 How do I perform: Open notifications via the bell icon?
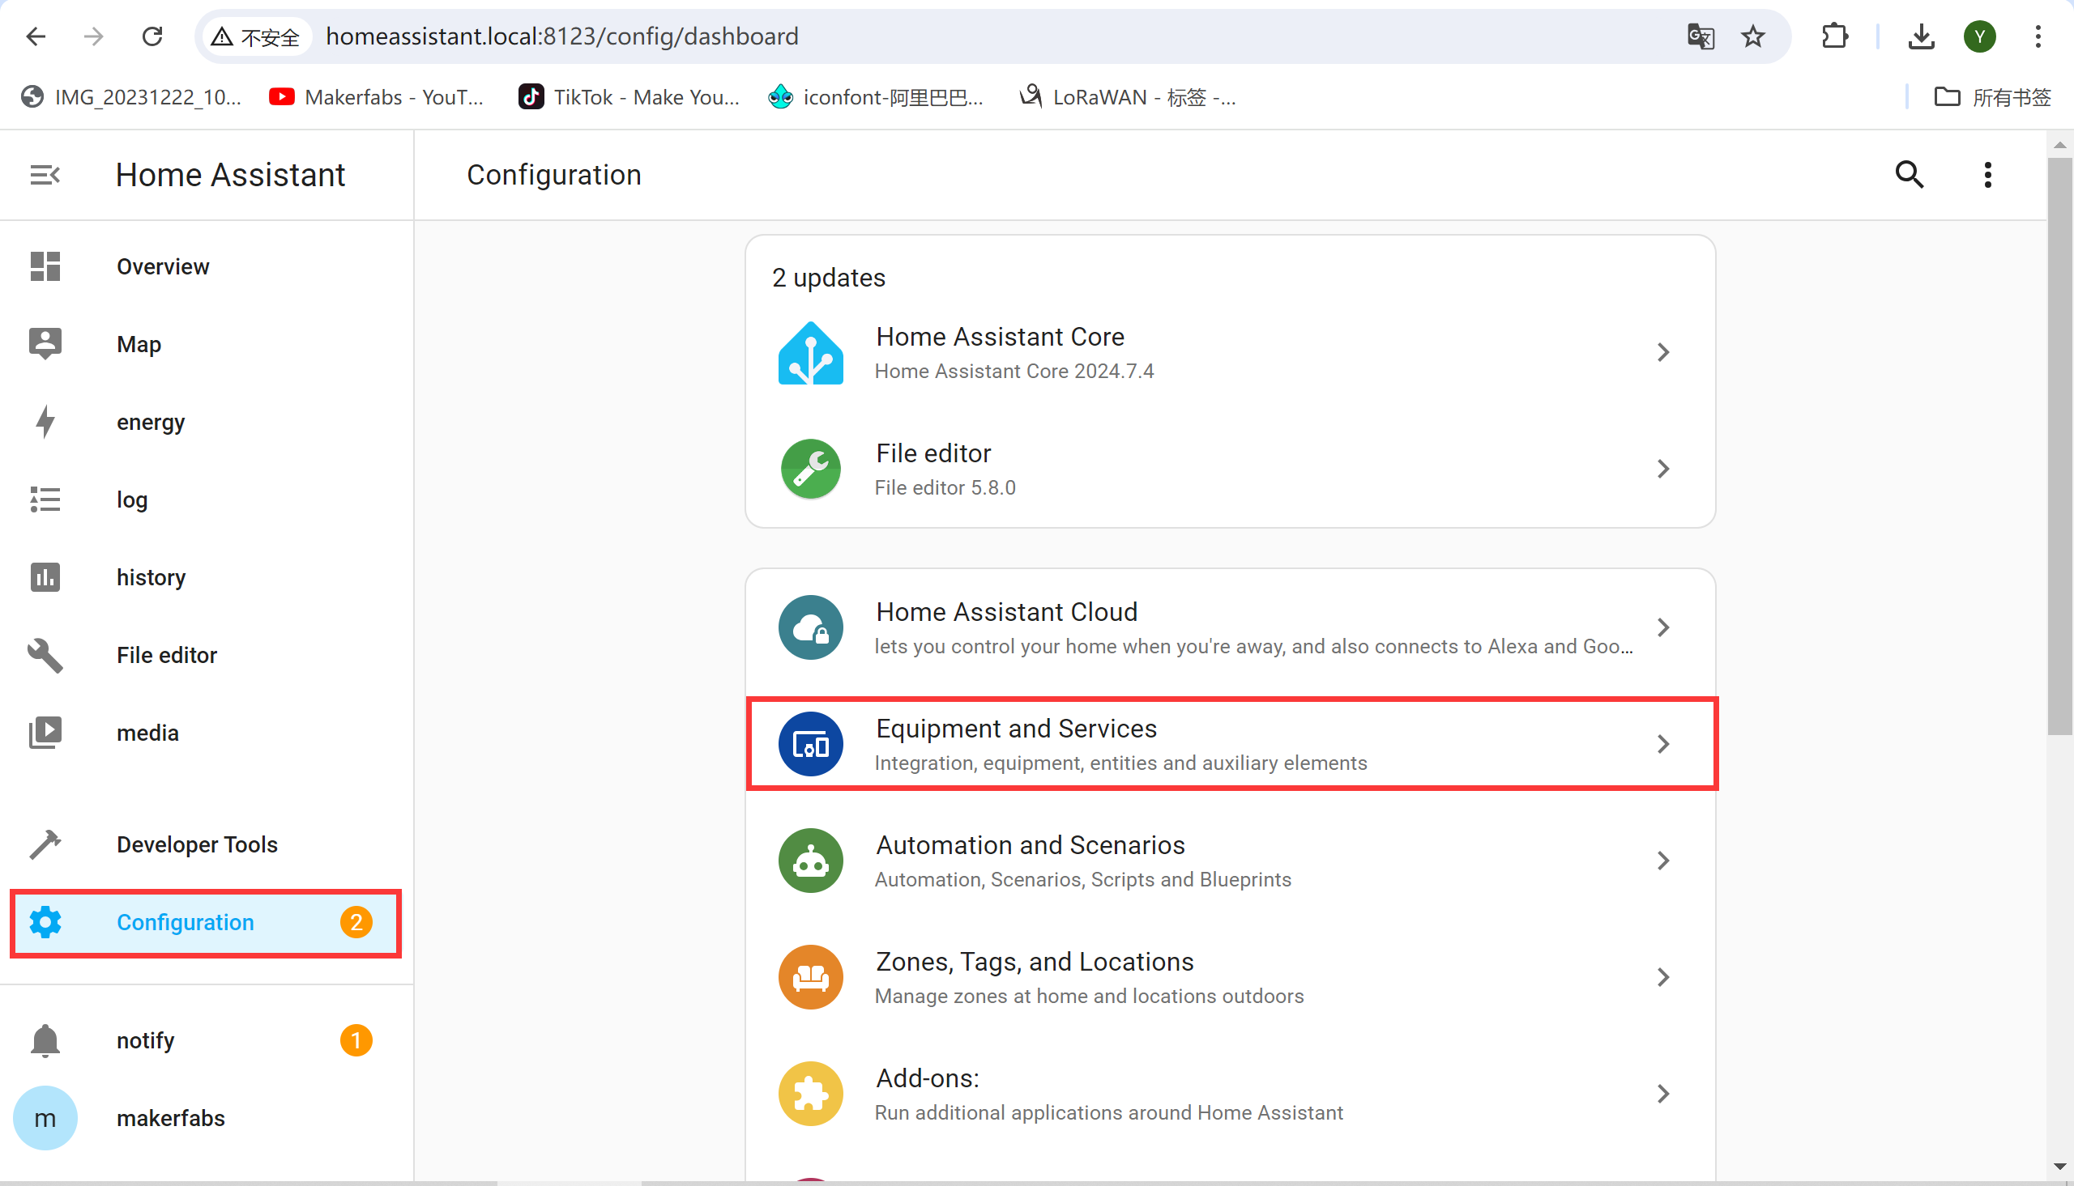click(45, 1040)
